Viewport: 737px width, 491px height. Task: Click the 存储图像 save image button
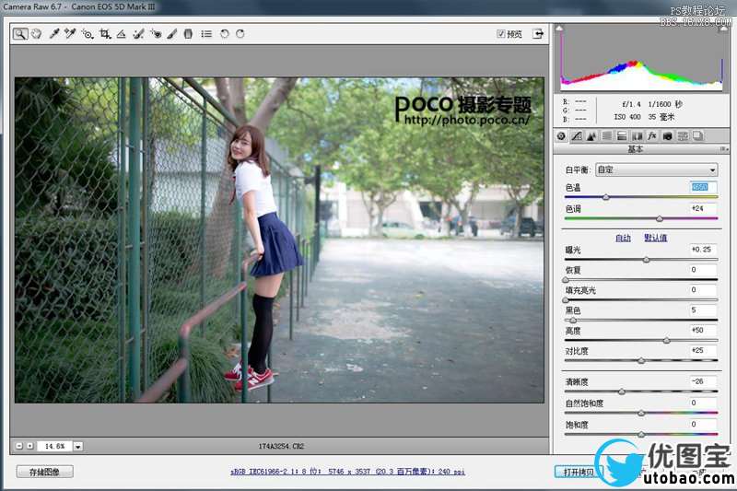pos(44,472)
